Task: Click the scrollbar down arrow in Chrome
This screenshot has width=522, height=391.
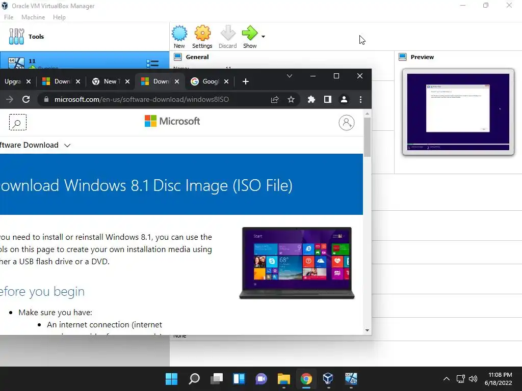Action: tap(367, 330)
